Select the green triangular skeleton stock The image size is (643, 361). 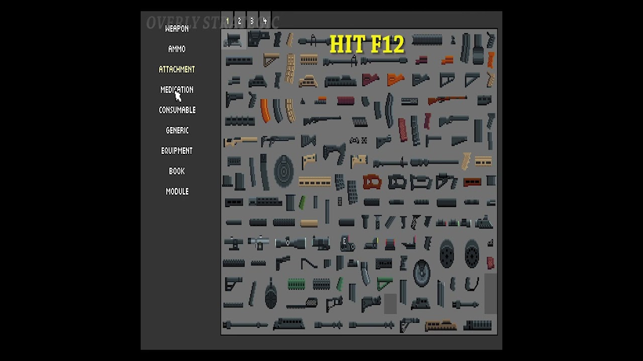(x=384, y=284)
